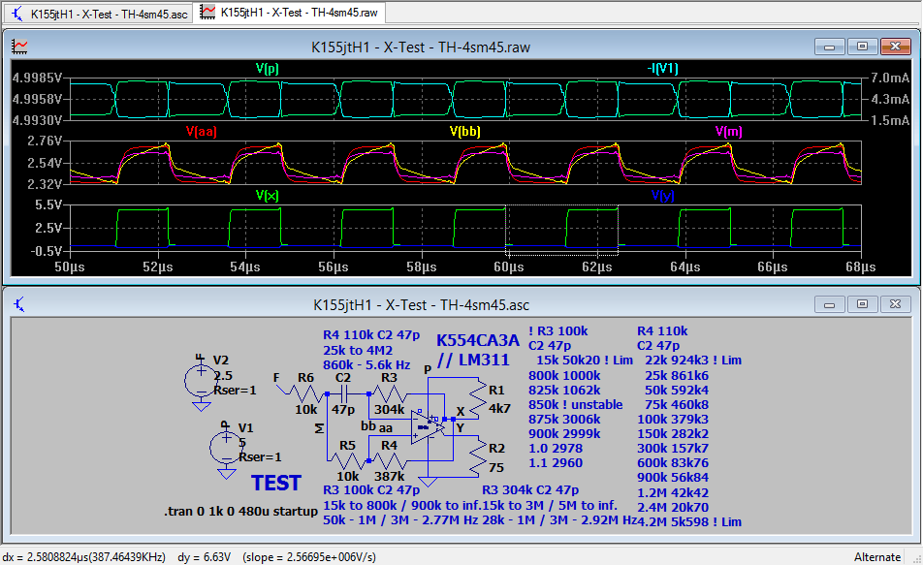Select the V(aa) red trace label

coord(201,132)
